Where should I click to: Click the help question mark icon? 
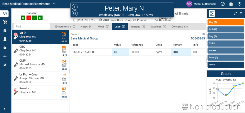[x=222, y=4]
